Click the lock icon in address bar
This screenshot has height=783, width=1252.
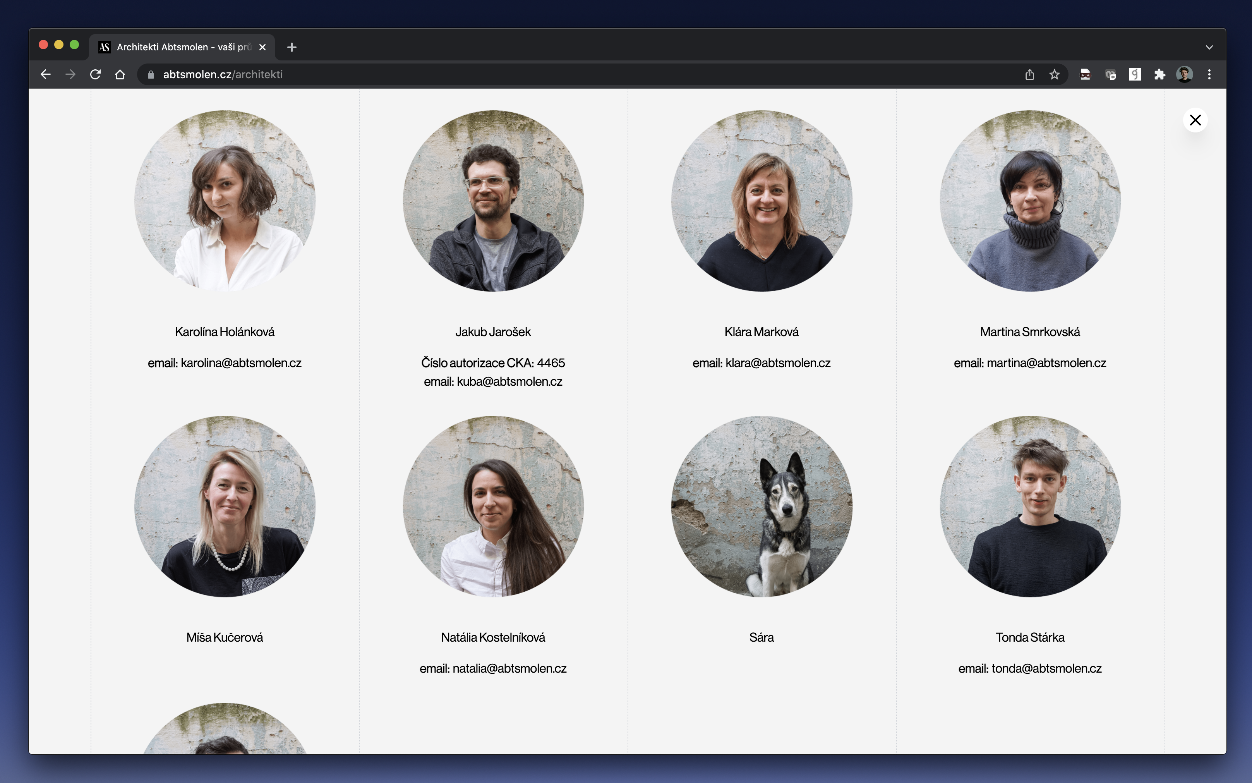pos(151,75)
